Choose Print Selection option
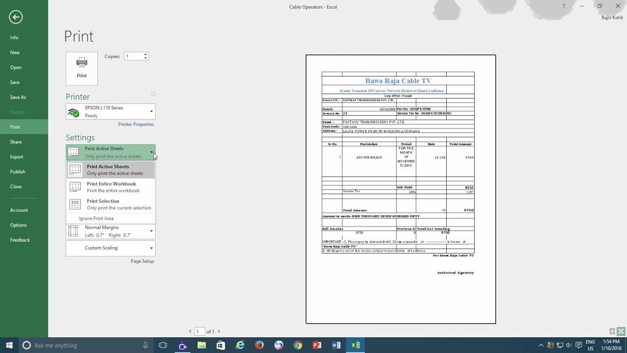The image size is (627, 353). [111, 204]
